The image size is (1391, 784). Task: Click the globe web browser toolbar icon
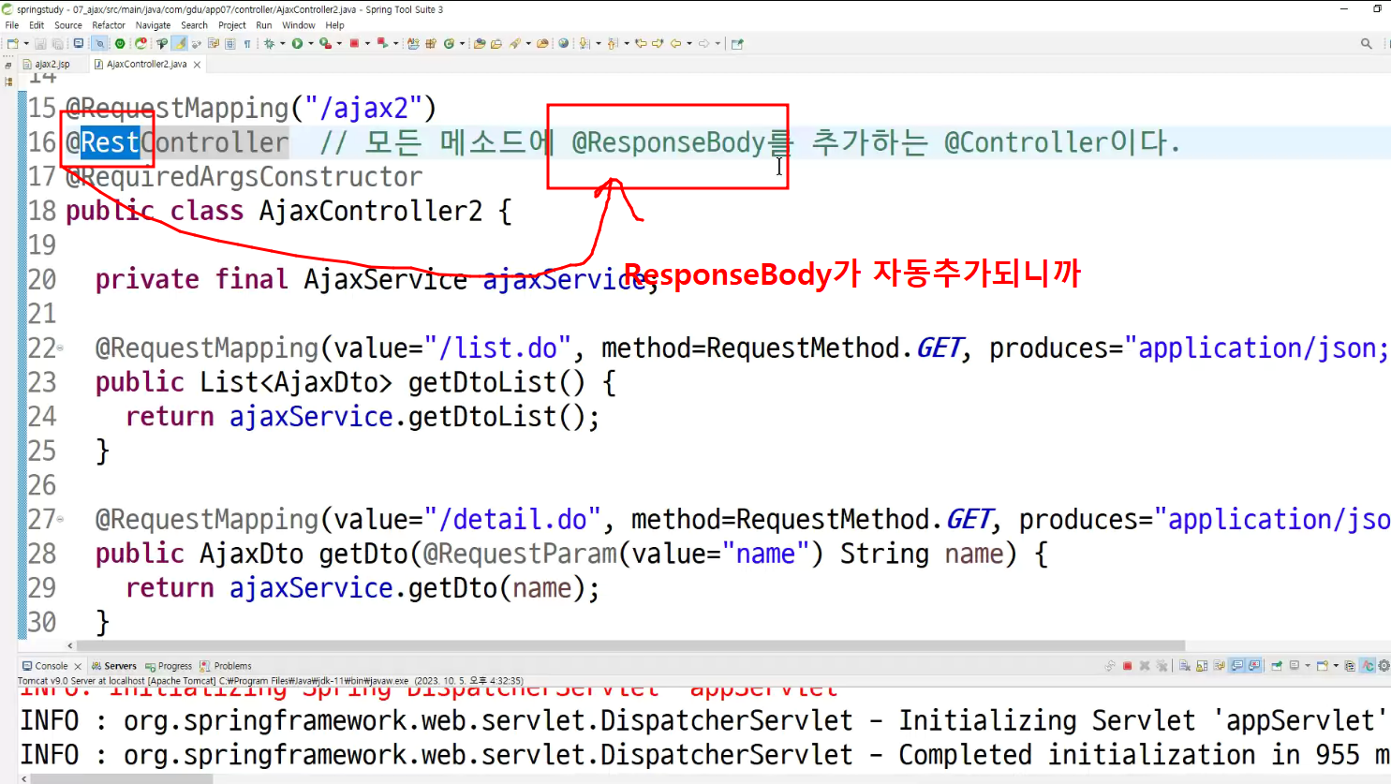coord(563,43)
